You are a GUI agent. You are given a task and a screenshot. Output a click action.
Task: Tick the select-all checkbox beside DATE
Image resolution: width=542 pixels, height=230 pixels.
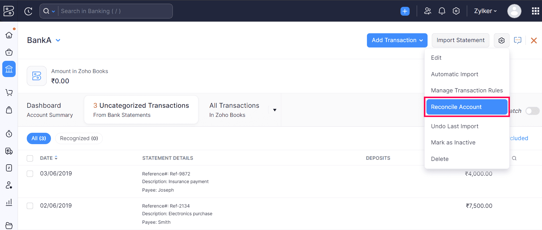coord(30,158)
